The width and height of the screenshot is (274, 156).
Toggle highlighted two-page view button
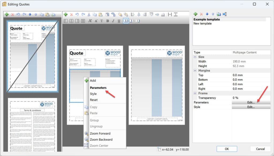(x=126, y=21)
